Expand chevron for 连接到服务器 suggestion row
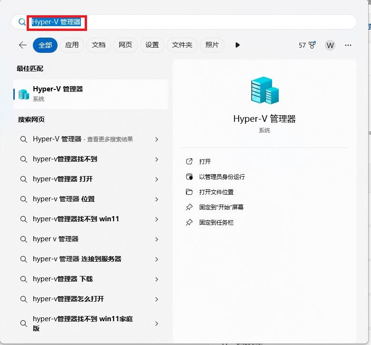 coord(156,259)
